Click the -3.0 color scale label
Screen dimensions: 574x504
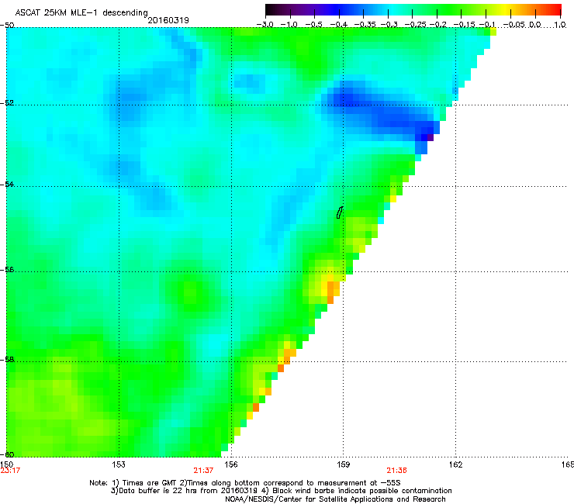pos(265,25)
